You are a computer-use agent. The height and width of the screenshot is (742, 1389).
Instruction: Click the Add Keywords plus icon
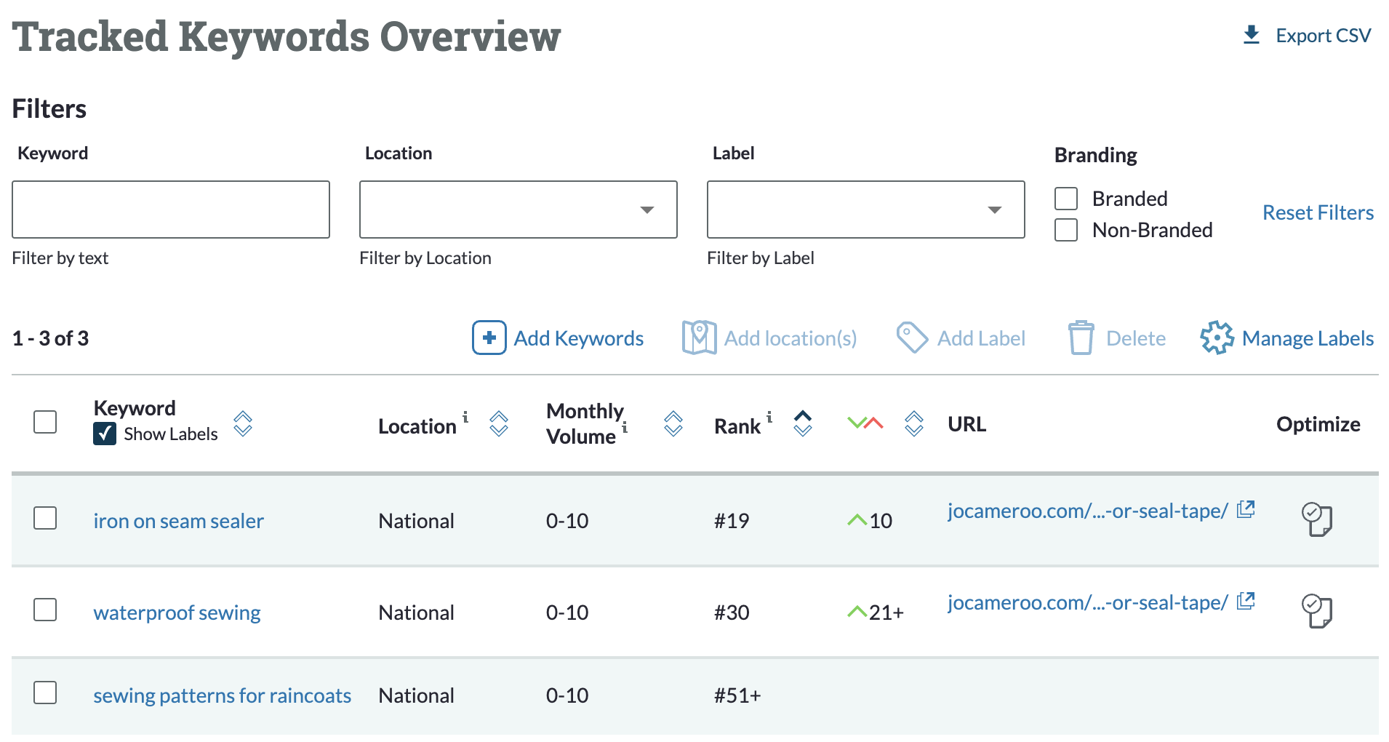point(489,338)
